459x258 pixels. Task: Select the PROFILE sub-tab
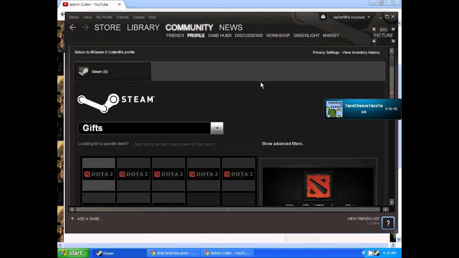(196, 35)
